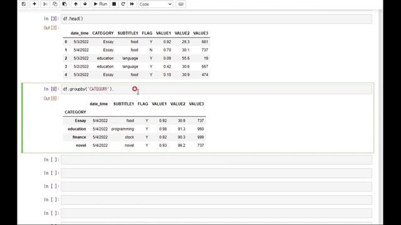
Task: Select the third empty code cell
Action: (216, 186)
